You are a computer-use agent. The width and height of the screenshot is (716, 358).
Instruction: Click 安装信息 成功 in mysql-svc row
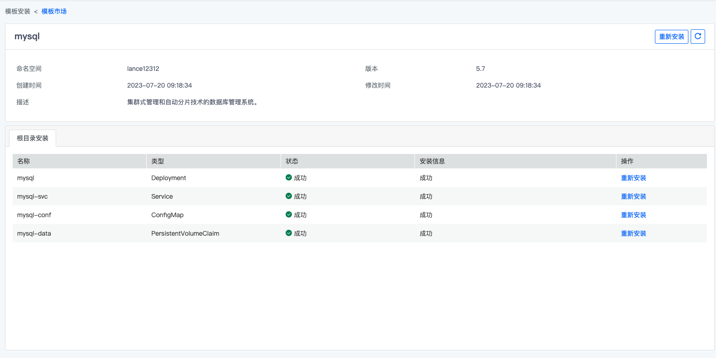point(426,196)
